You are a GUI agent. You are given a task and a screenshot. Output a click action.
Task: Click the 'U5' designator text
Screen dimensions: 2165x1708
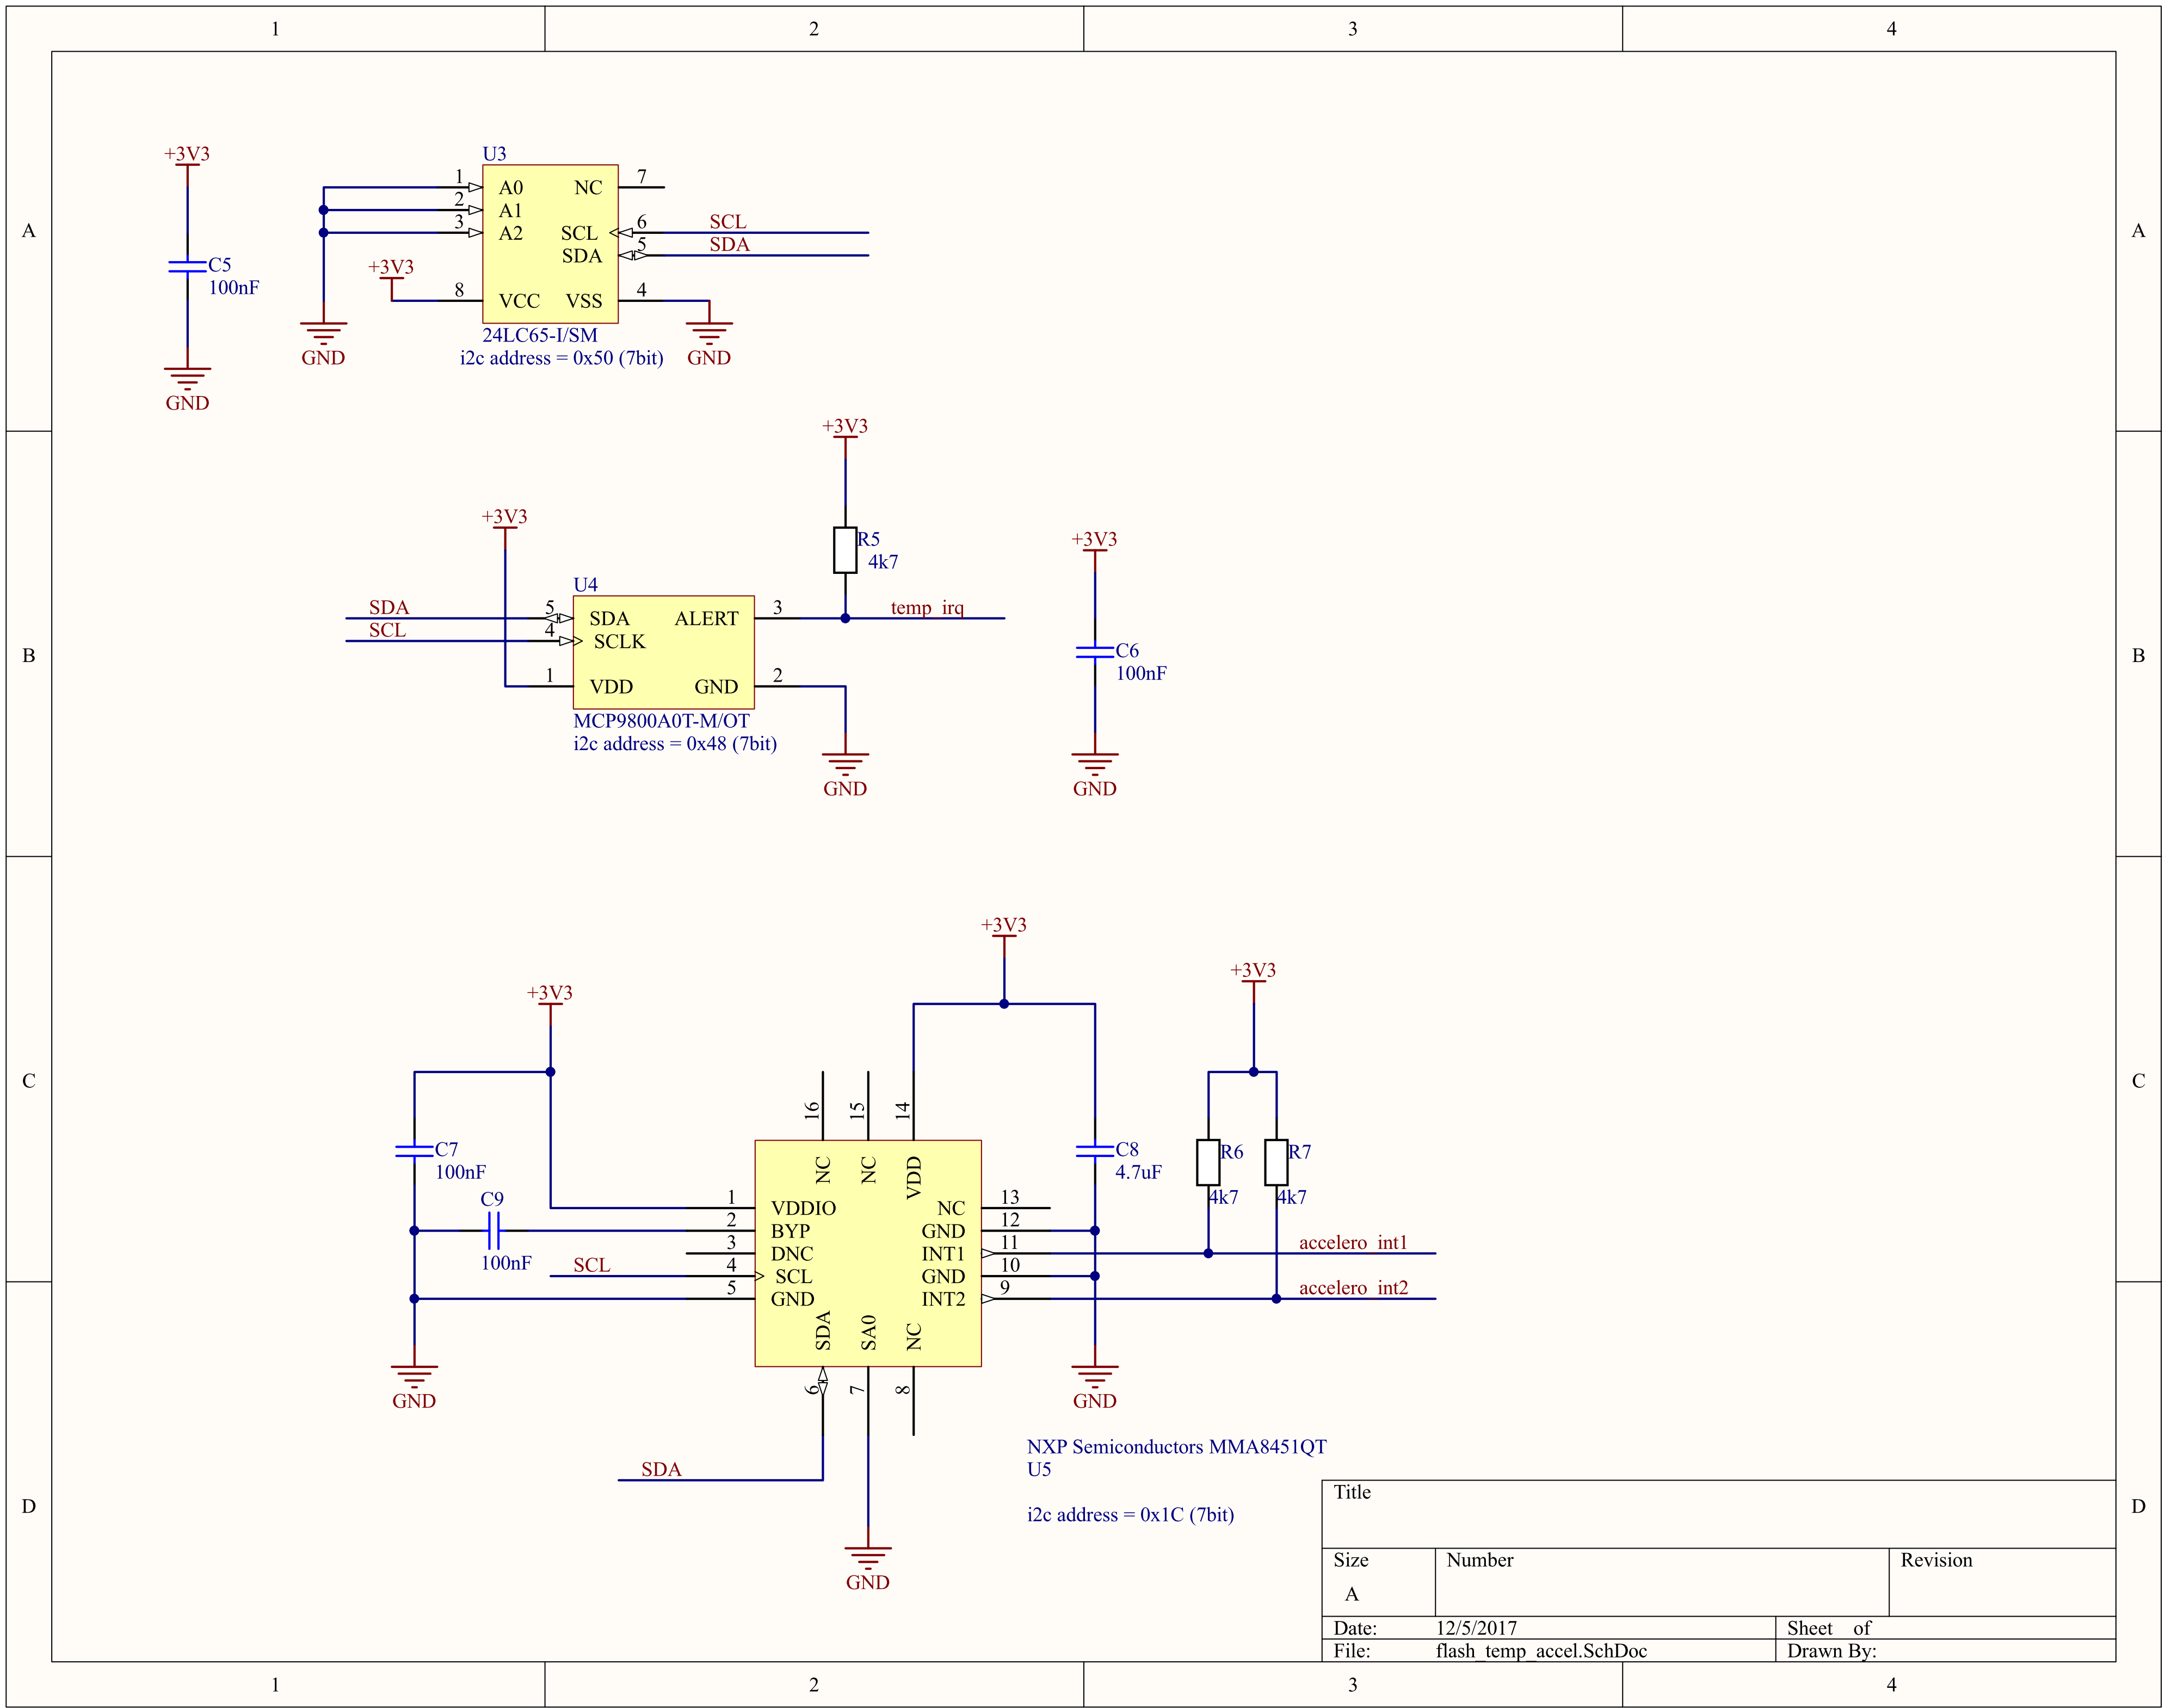point(1039,1469)
